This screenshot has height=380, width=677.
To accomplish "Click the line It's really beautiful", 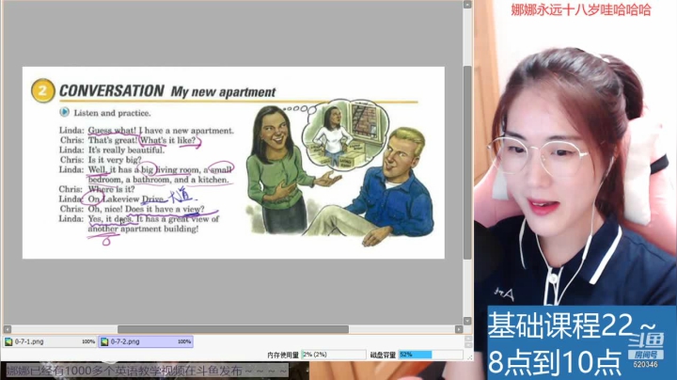I will (127, 150).
